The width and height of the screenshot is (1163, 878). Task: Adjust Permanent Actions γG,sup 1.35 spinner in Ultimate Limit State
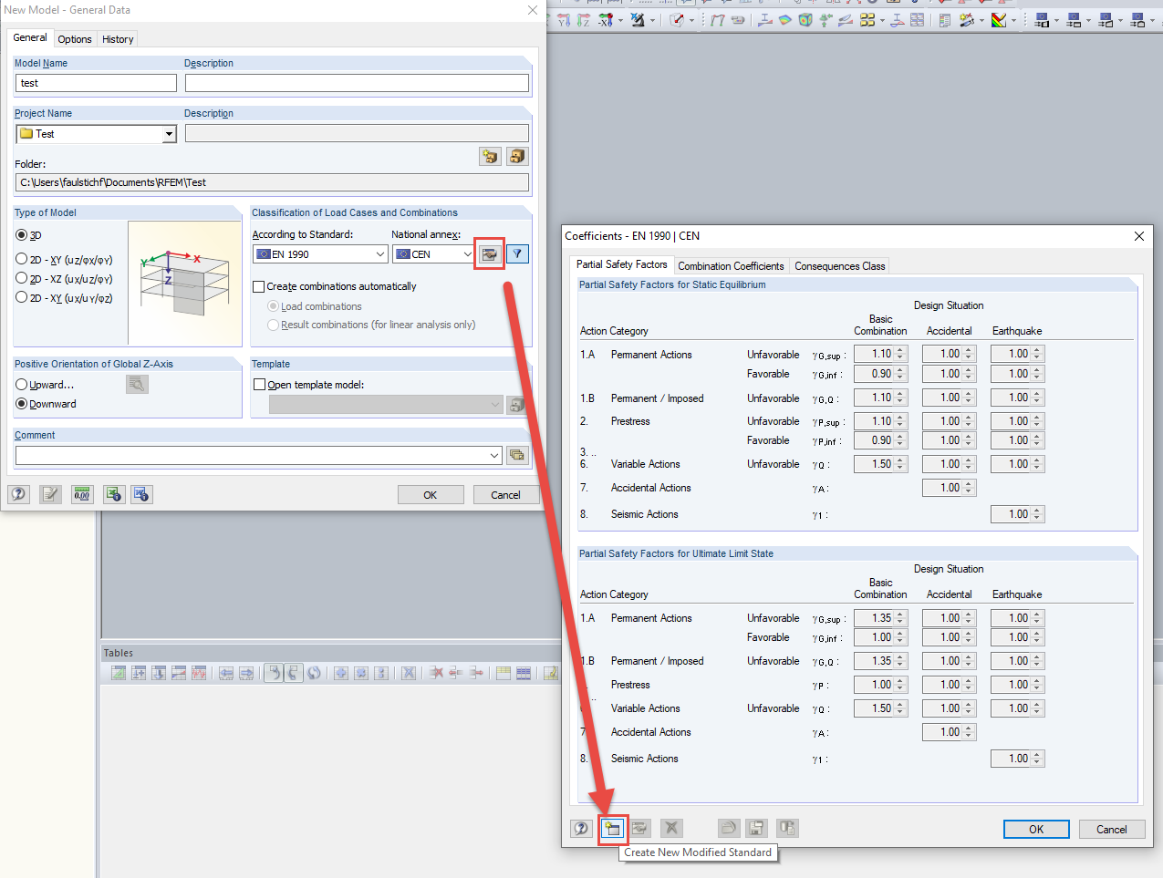tap(900, 618)
